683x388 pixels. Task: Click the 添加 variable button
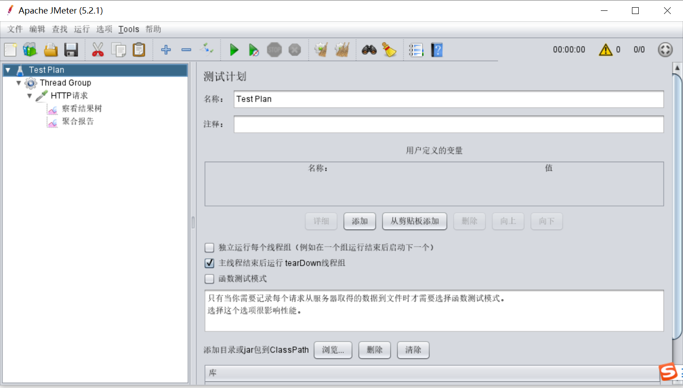[360, 221]
